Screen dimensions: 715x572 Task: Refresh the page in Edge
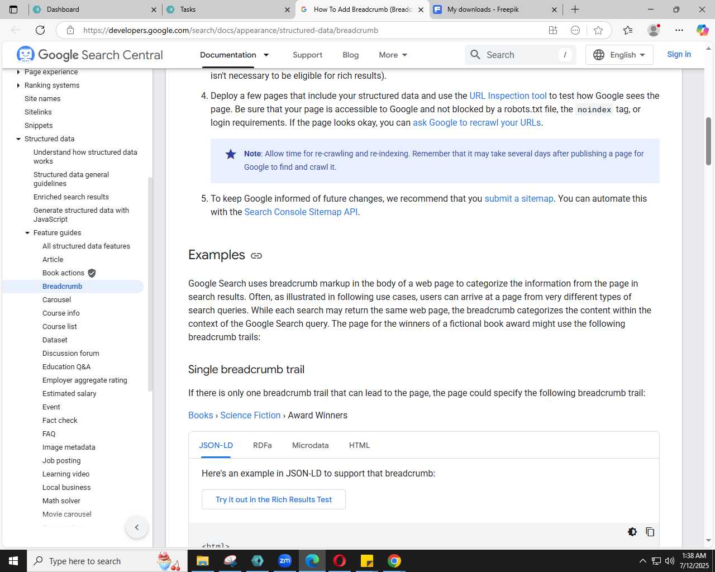[x=40, y=30]
